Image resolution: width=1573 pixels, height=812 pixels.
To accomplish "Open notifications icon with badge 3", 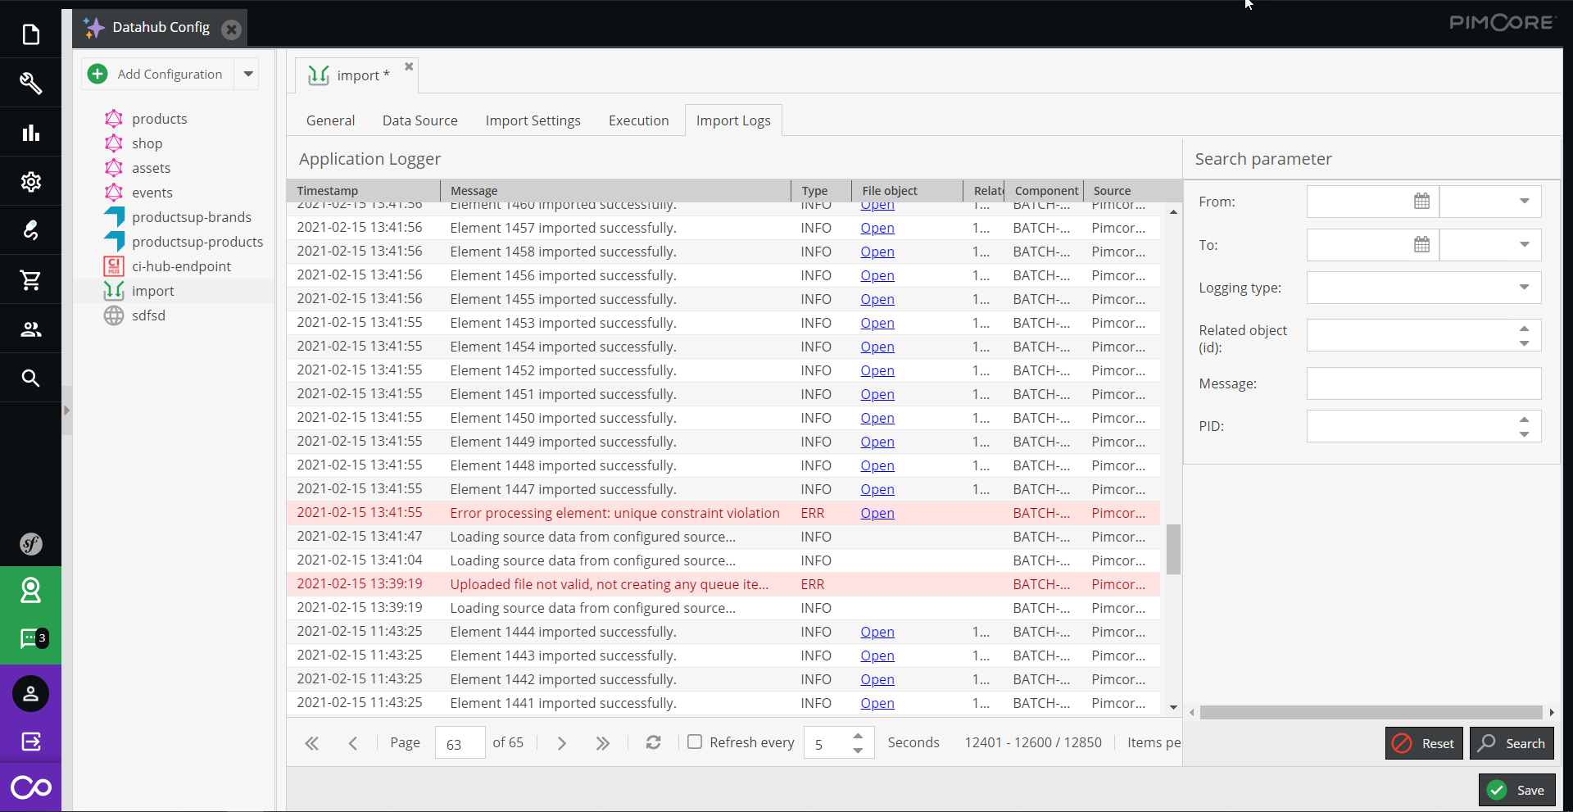I will pyautogui.click(x=30, y=638).
